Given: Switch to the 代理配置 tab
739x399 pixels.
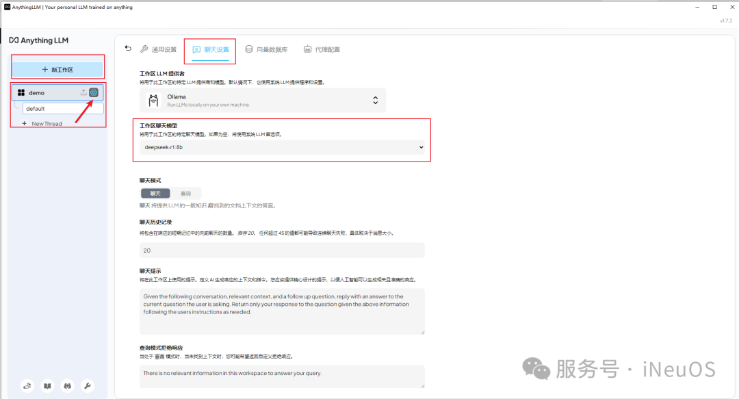Looking at the screenshot, I should coord(322,49).
